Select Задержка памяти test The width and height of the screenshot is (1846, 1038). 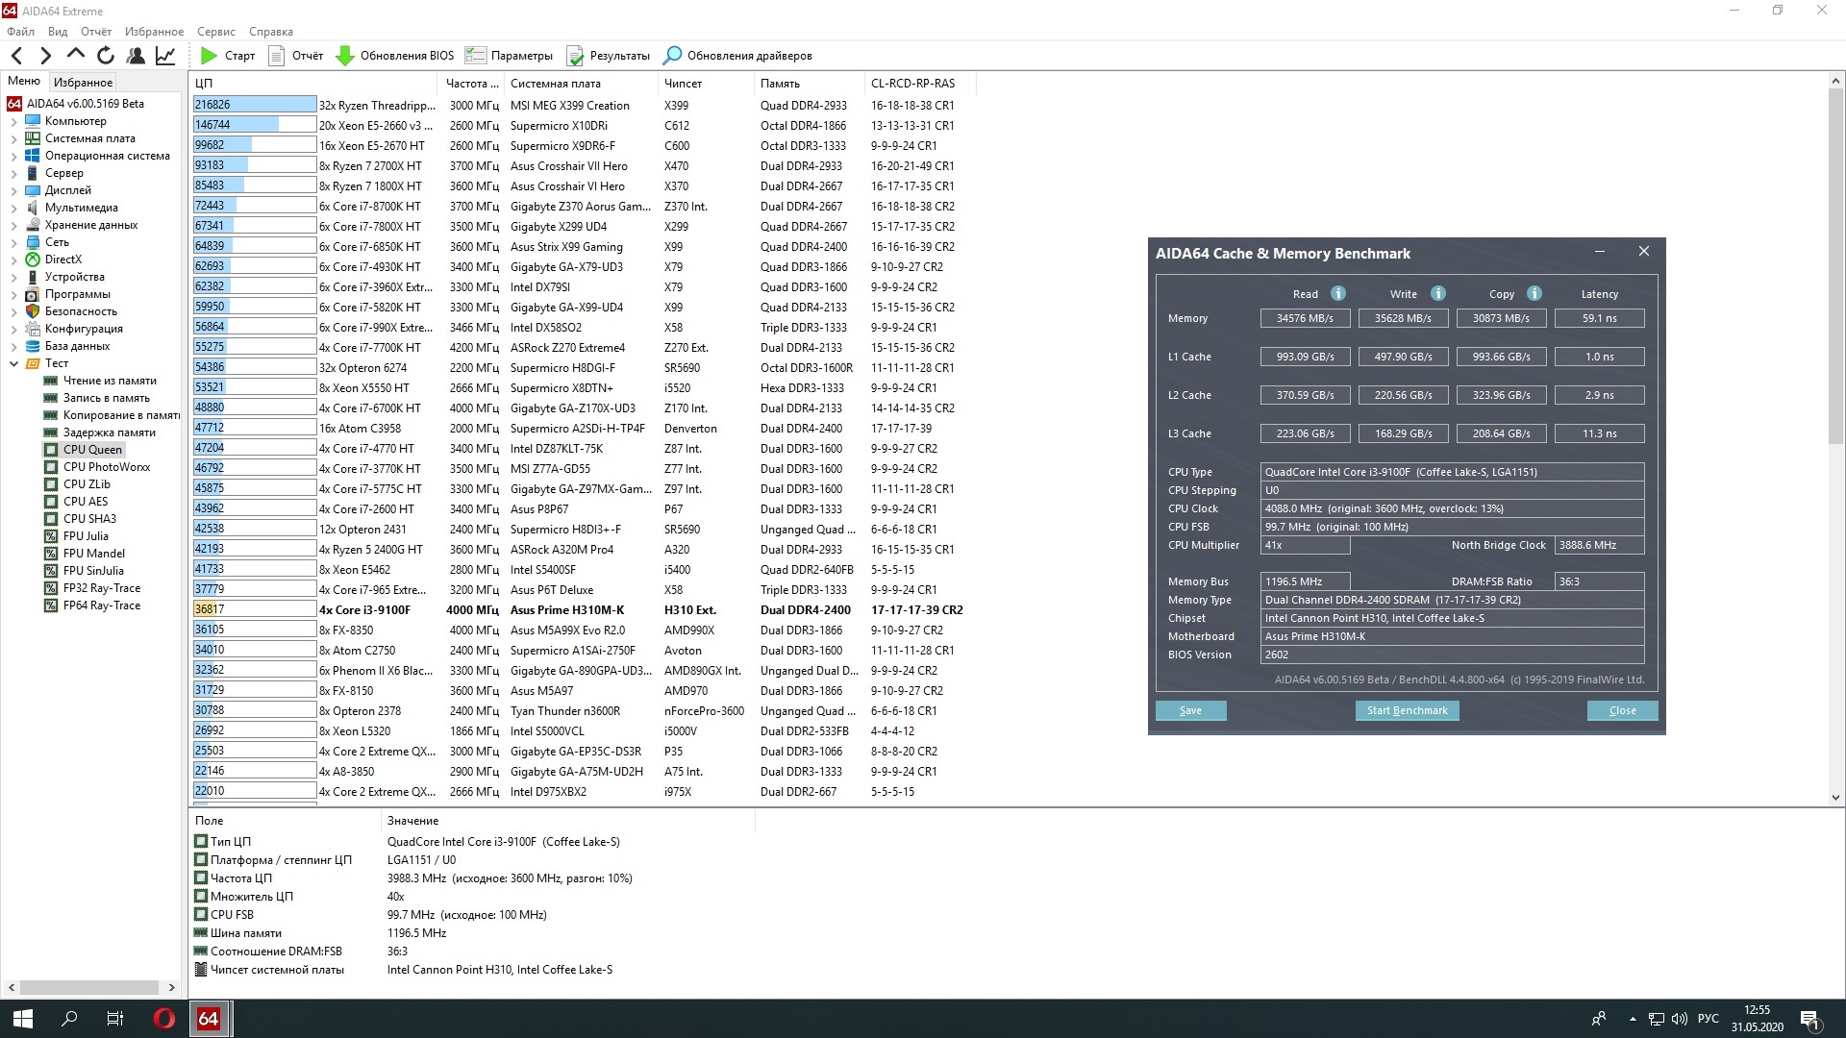point(110,432)
